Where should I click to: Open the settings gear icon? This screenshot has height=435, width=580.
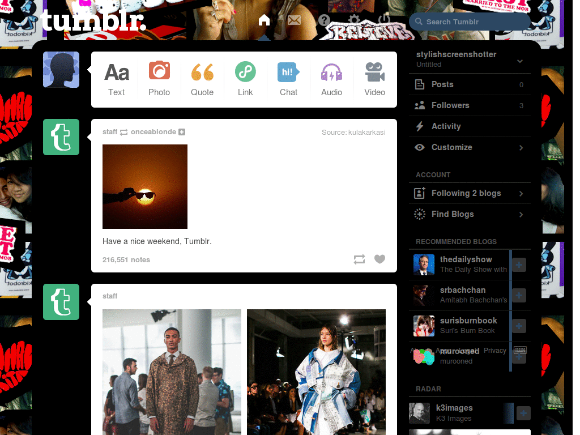click(x=354, y=20)
